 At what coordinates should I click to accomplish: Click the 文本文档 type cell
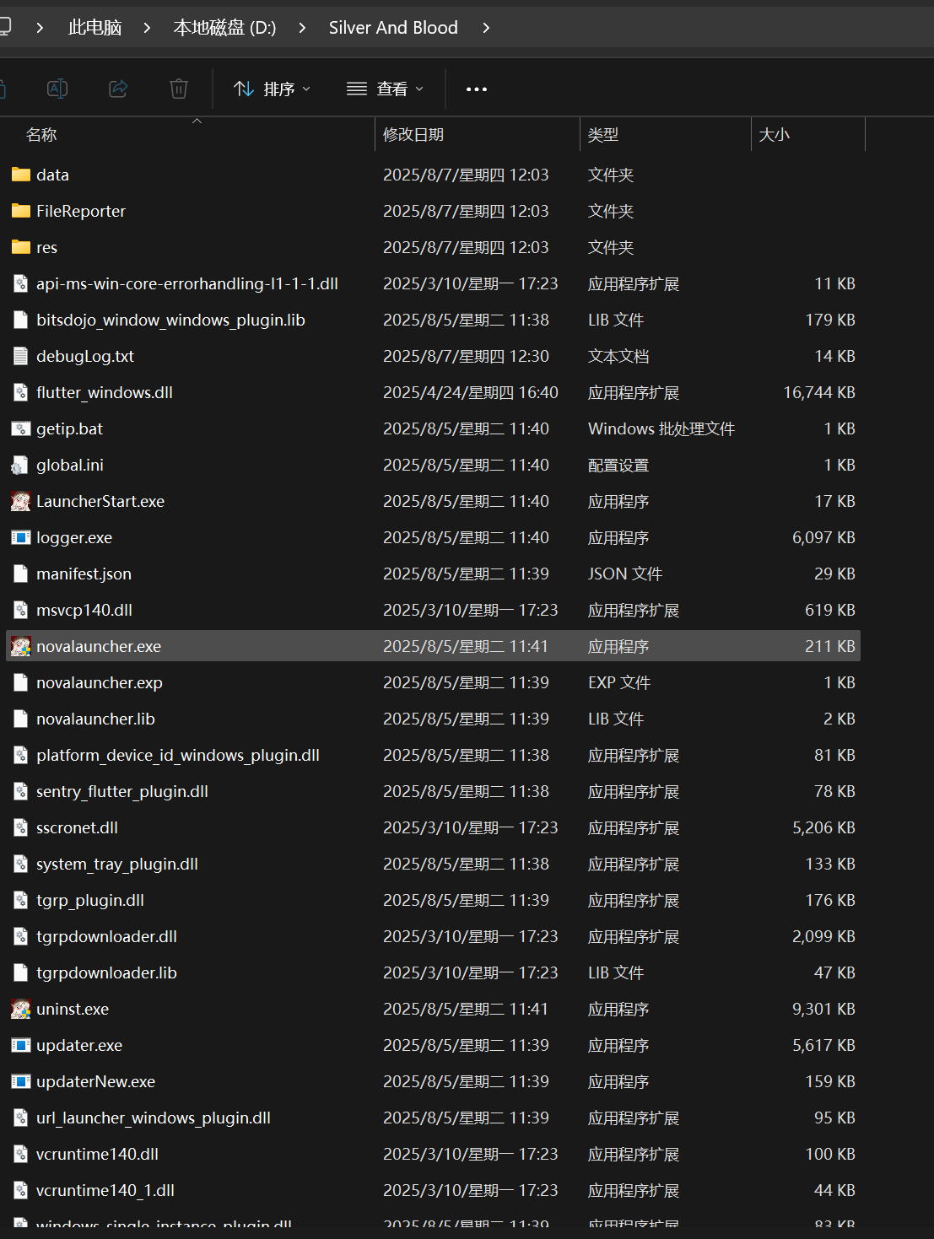tap(618, 356)
